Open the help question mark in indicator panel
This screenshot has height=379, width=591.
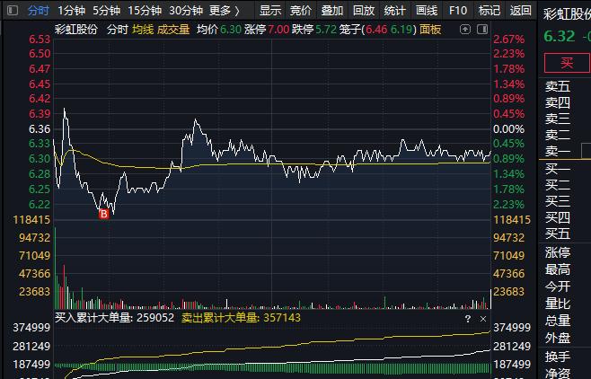click(x=467, y=318)
